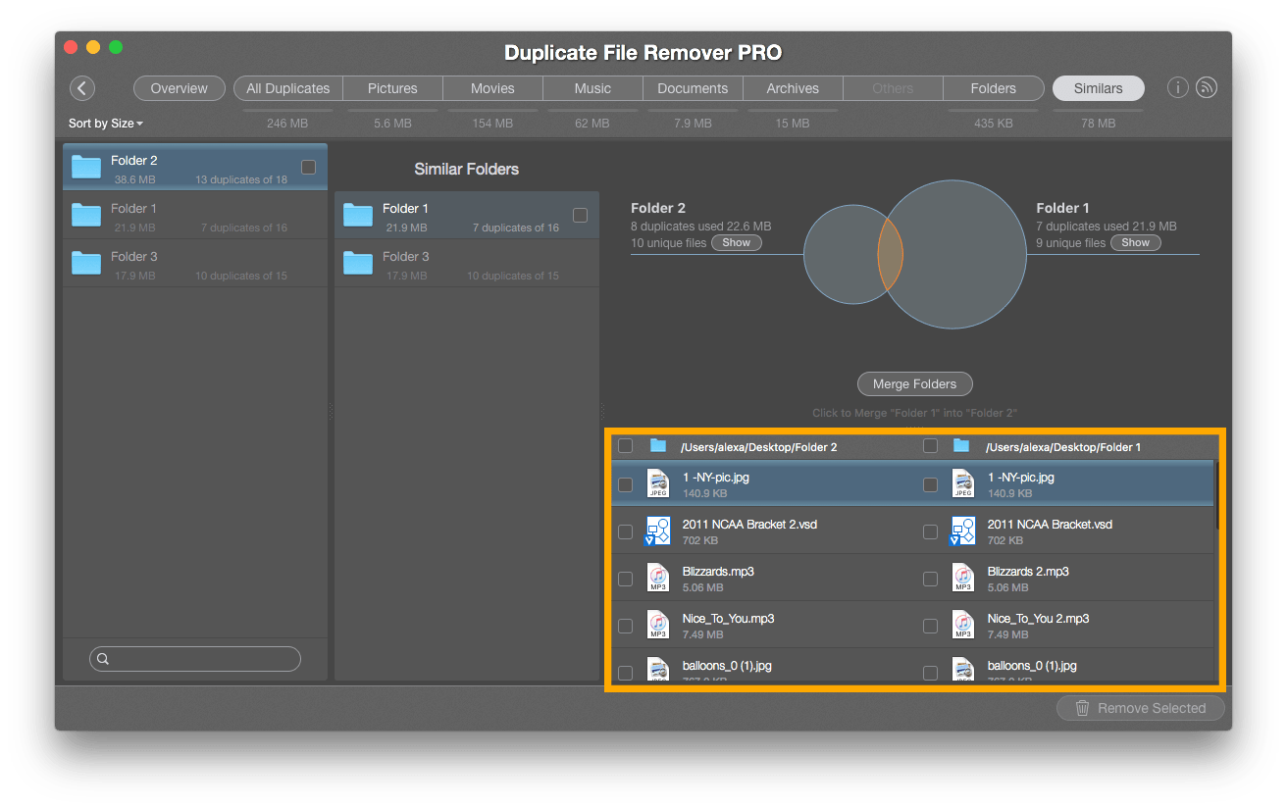Click the Visio icon beside 2011 NCAA Bracket 2.vsd
The height and width of the screenshot is (809, 1287).
pos(657,531)
